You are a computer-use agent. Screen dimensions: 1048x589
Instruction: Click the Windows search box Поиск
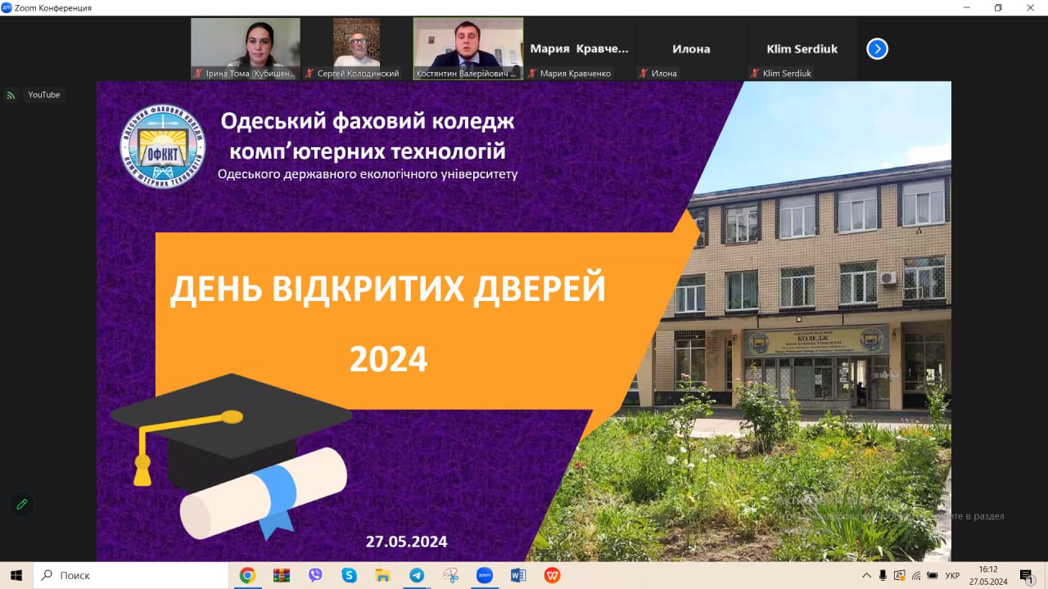[131, 575]
